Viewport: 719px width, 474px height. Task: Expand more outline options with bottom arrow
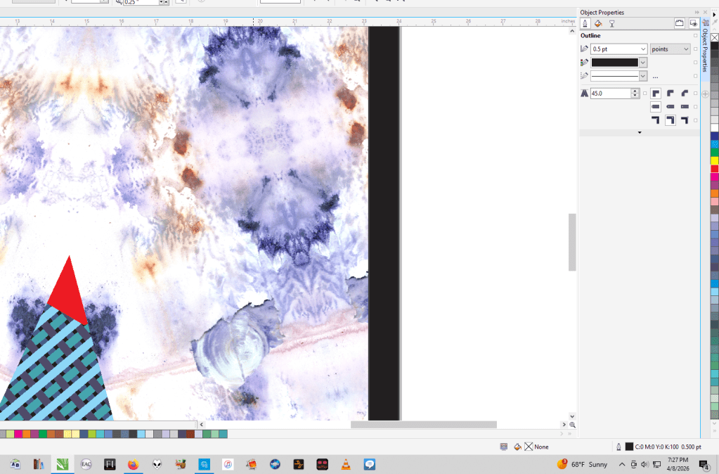[x=639, y=132]
